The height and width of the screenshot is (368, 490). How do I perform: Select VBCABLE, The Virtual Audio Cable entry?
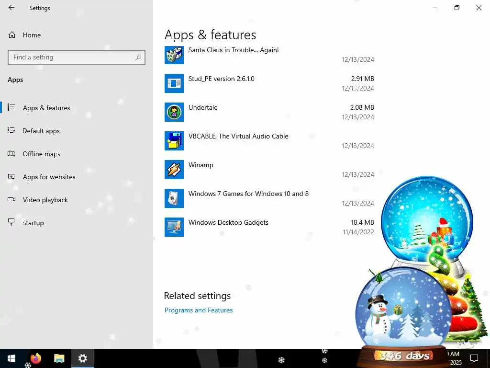pyautogui.click(x=269, y=141)
